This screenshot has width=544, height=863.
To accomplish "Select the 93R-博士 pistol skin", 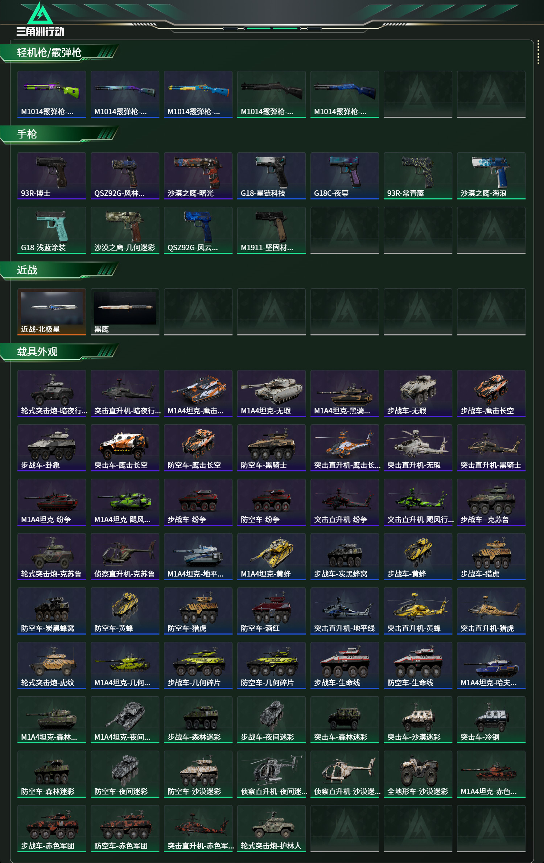I will 52,176.
